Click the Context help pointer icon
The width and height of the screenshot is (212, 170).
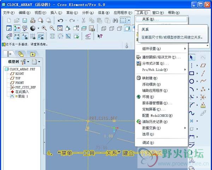pos(100,36)
